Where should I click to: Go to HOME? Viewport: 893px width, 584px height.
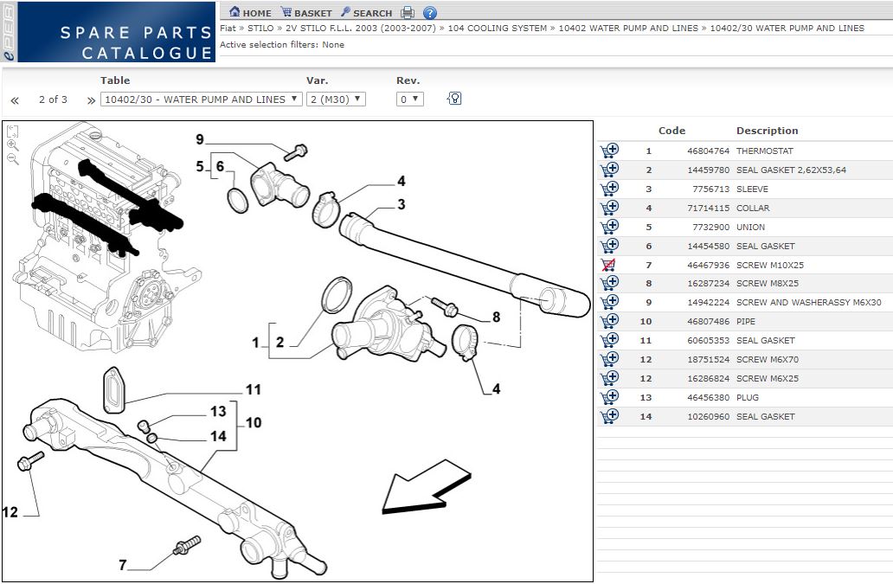(x=250, y=12)
